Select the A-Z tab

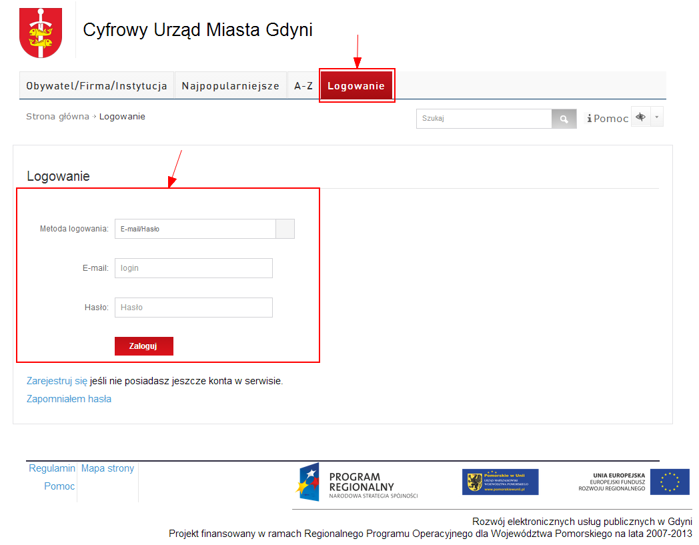coord(303,86)
